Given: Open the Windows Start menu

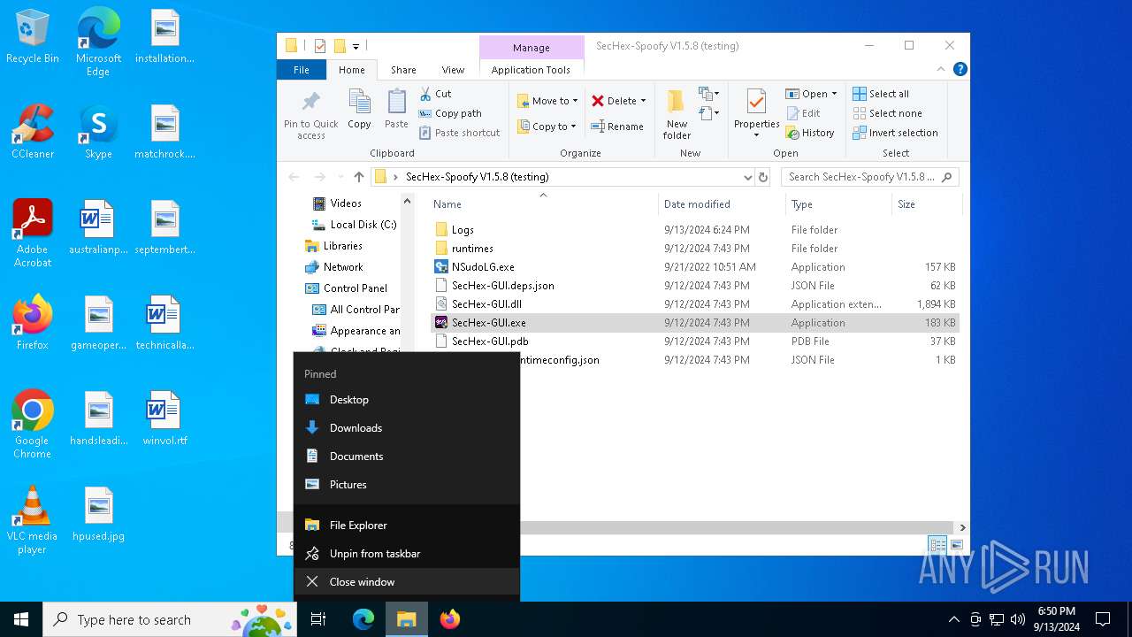Looking at the screenshot, I should point(21,619).
